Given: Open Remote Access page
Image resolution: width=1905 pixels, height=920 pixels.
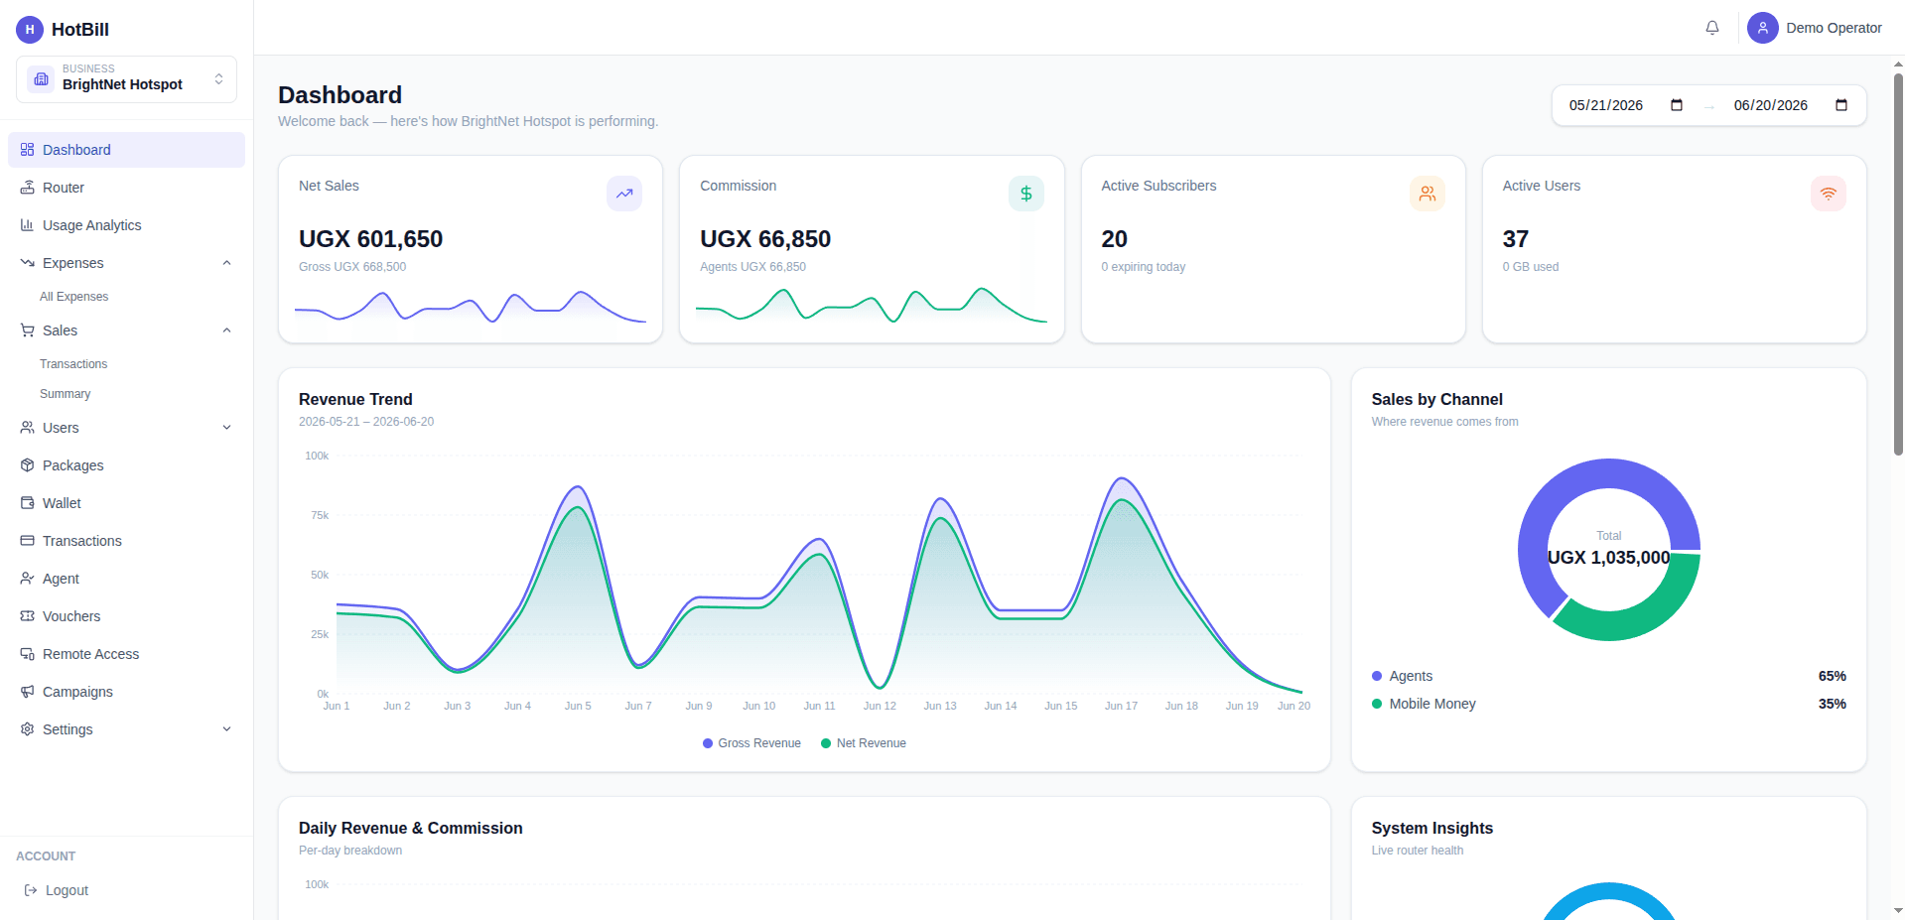Looking at the screenshot, I should pos(126,654).
